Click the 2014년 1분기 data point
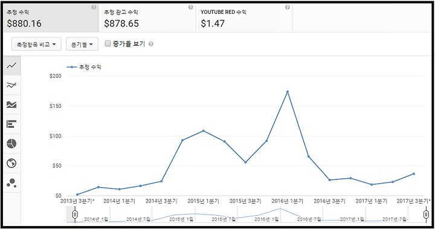Viewport: 435px width, 229px height. pos(119,189)
